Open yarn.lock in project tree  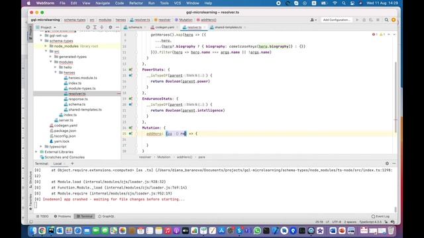(x=62, y=141)
